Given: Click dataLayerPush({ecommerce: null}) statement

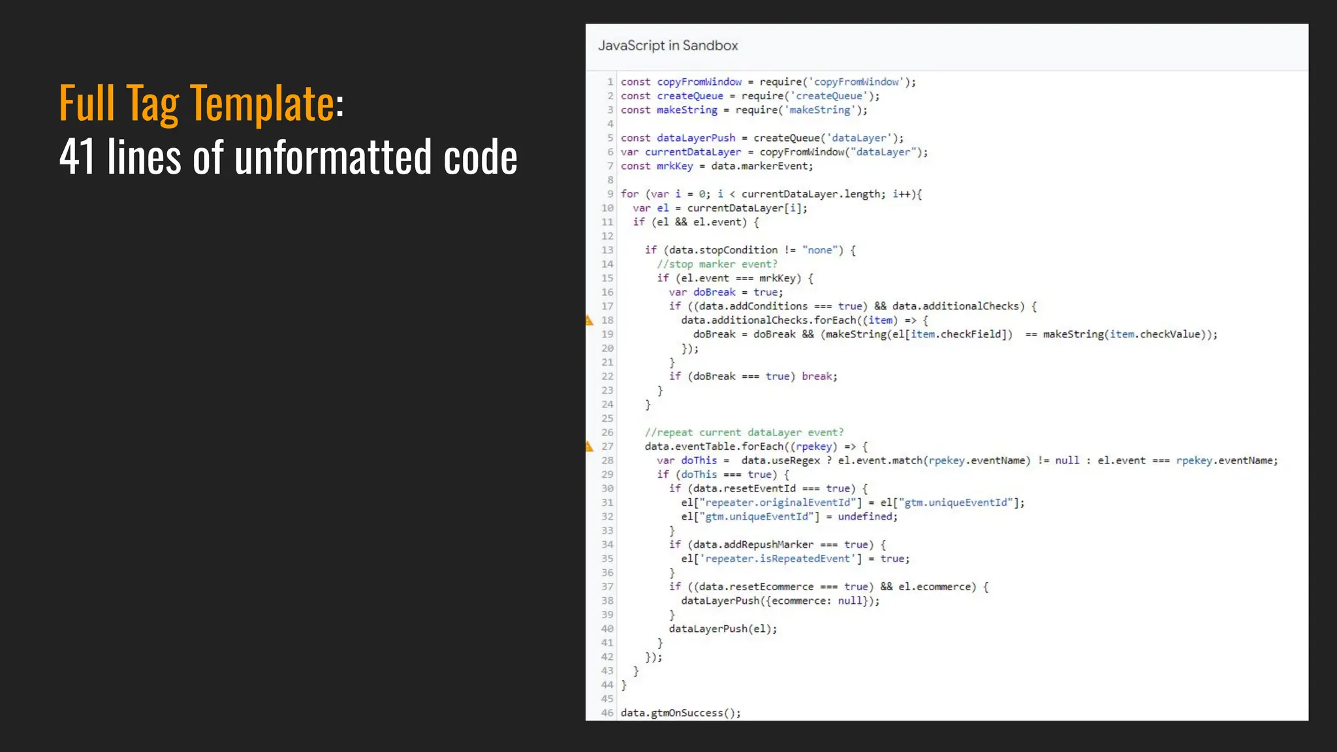Looking at the screenshot, I should click(779, 601).
